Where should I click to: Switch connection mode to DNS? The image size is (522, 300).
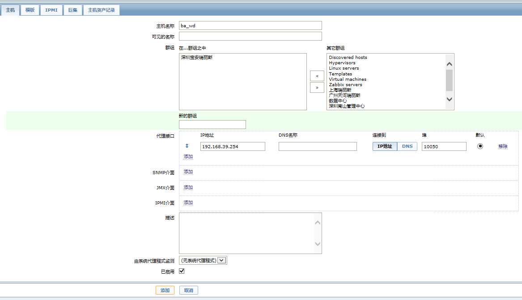tap(407, 146)
